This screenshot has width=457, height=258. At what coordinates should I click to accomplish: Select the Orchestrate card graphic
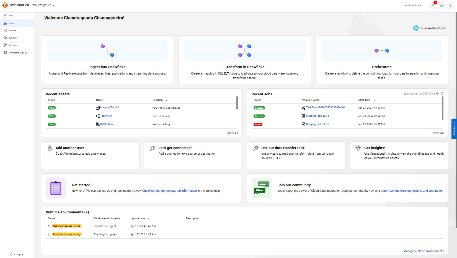point(382,51)
